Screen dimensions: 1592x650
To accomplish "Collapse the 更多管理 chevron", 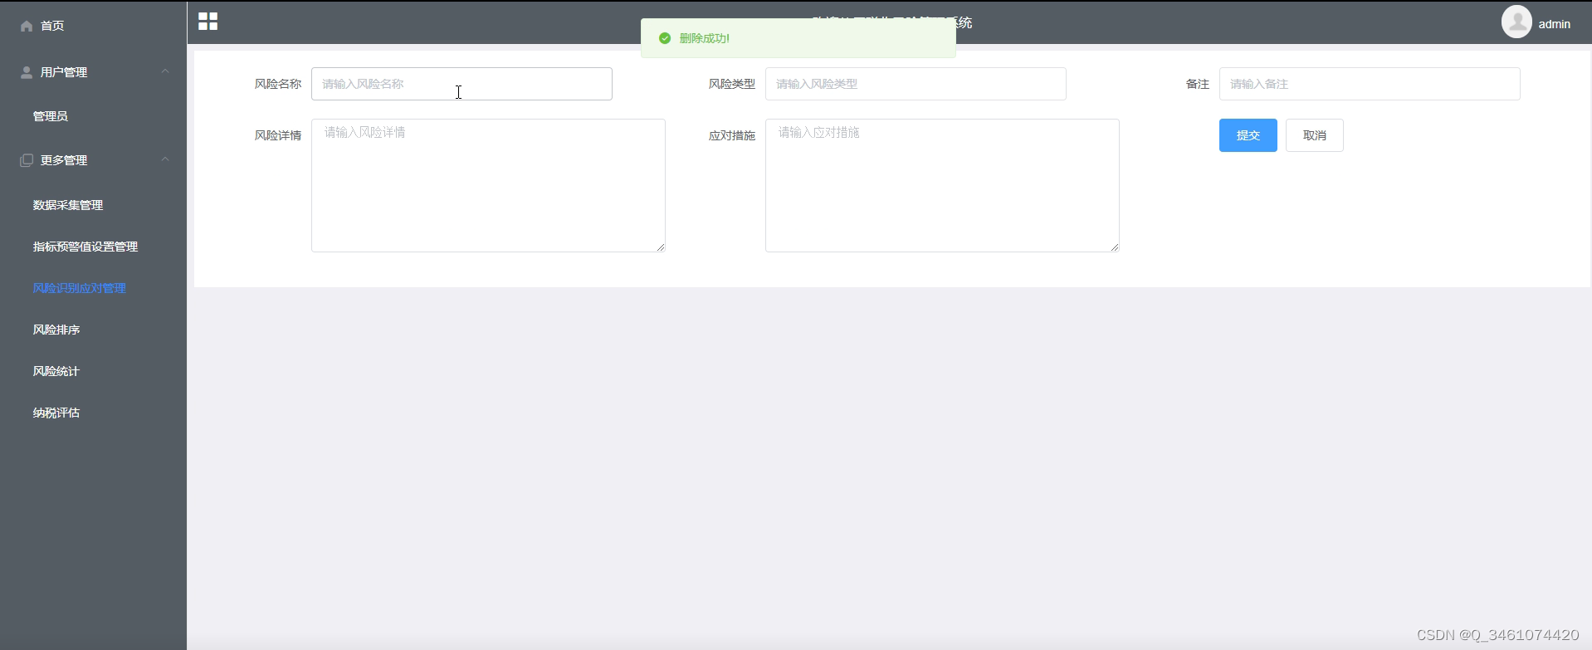I will [165, 159].
